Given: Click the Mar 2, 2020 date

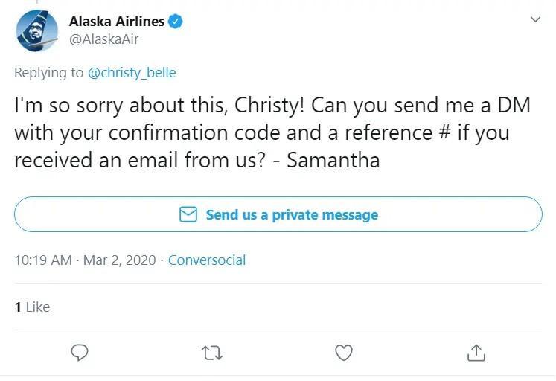Looking at the screenshot, I should click(x=120, y=260).
